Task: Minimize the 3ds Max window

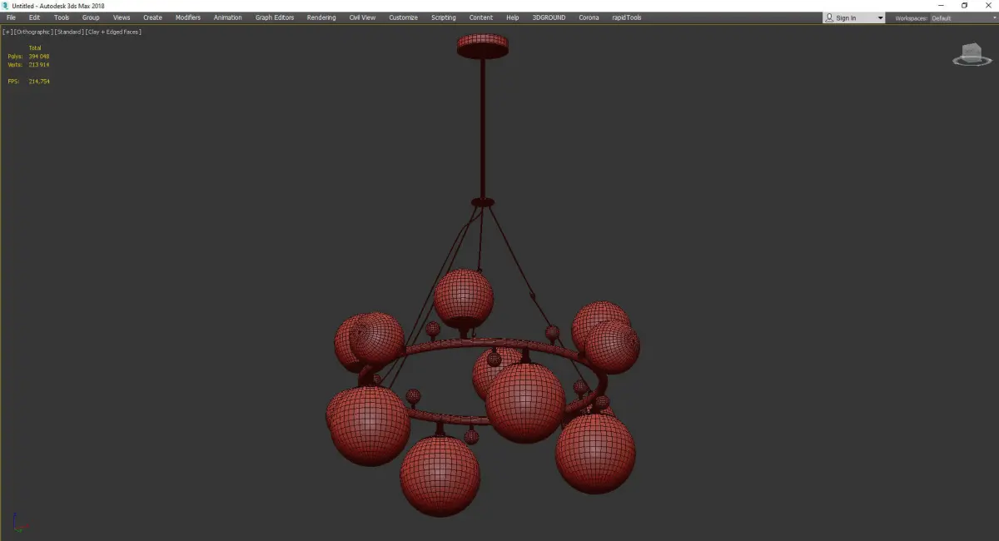Action: (941, 6)
